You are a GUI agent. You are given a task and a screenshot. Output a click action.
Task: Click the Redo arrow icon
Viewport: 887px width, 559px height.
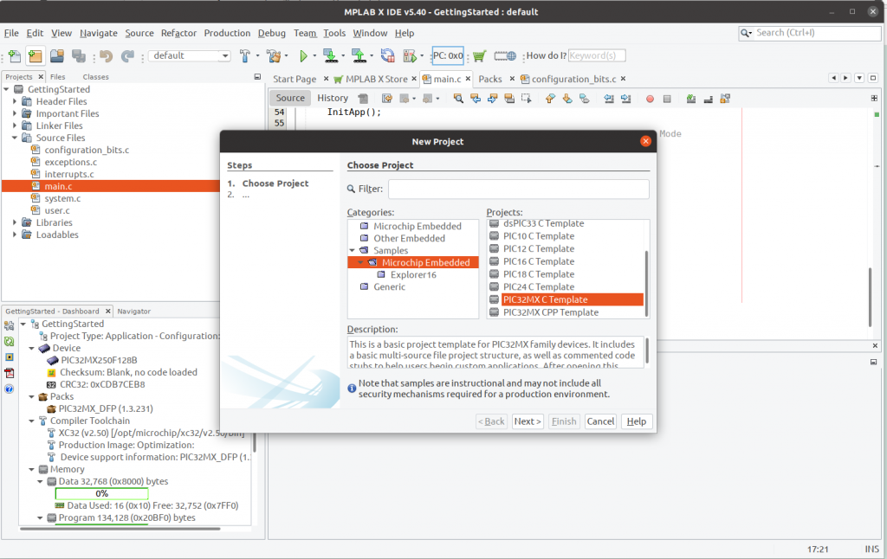(128, 56)
